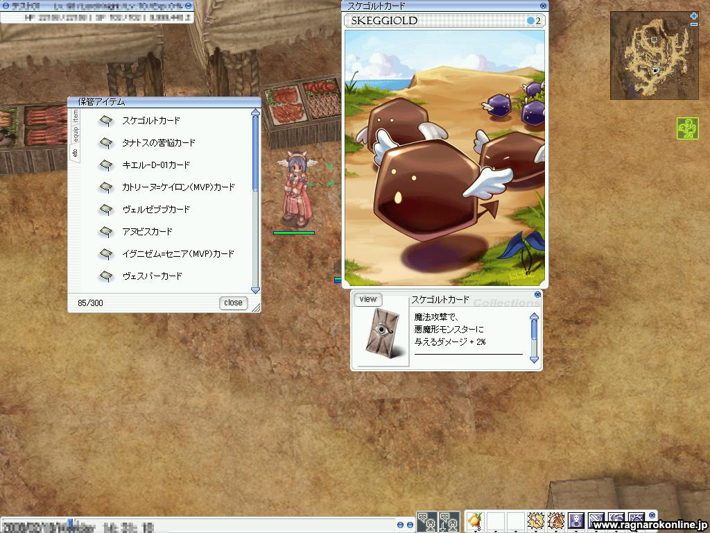Image resolution: width=710 pixels, height=533 pixels.
Task: Click the description text scroll-up arrow
Action: click(x=535, y=316)
